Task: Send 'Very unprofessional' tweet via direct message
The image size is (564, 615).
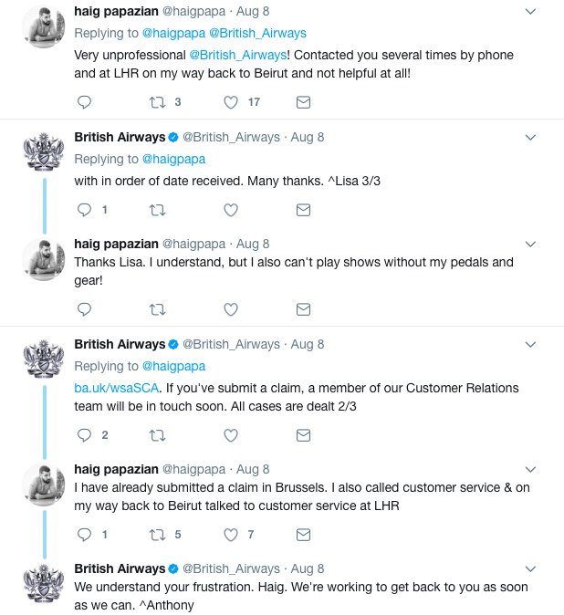Action: click(304, 102)
